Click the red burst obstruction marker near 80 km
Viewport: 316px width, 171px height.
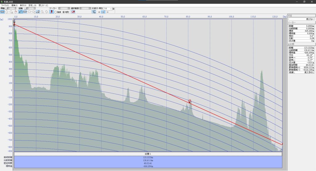tap(189, 101)
